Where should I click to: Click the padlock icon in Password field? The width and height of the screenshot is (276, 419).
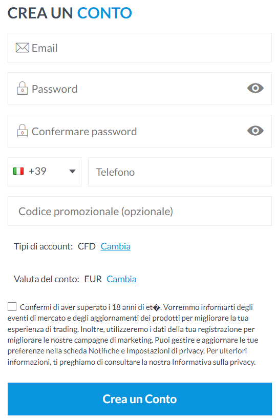[x=23, y=88]
